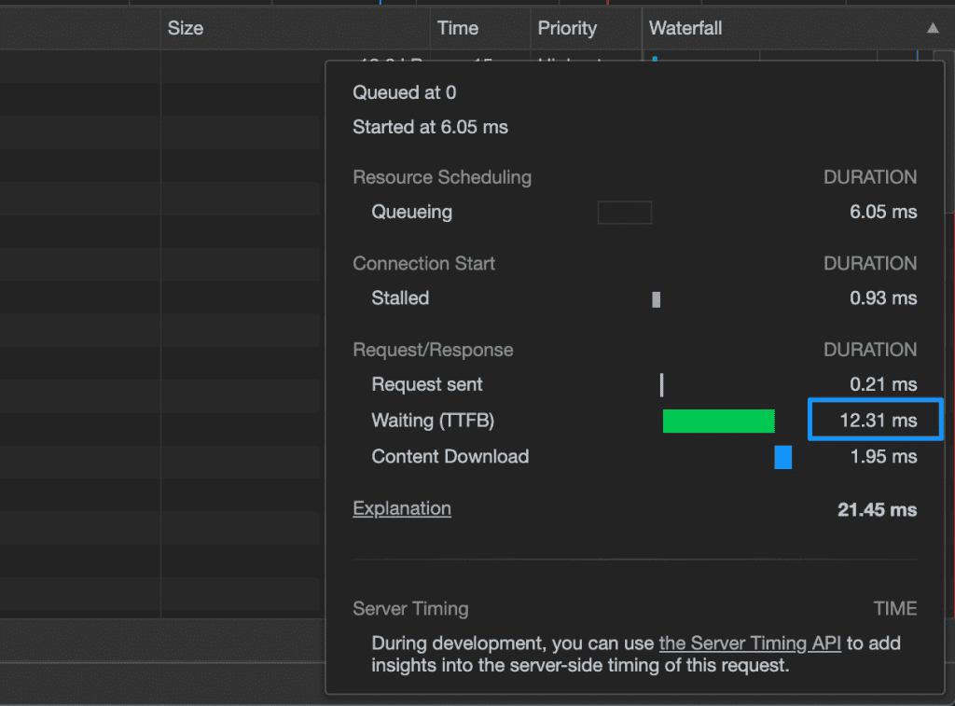Click the Connection Start section heading
The height and width of the screenshot is (706, 955).
[423, 264]
